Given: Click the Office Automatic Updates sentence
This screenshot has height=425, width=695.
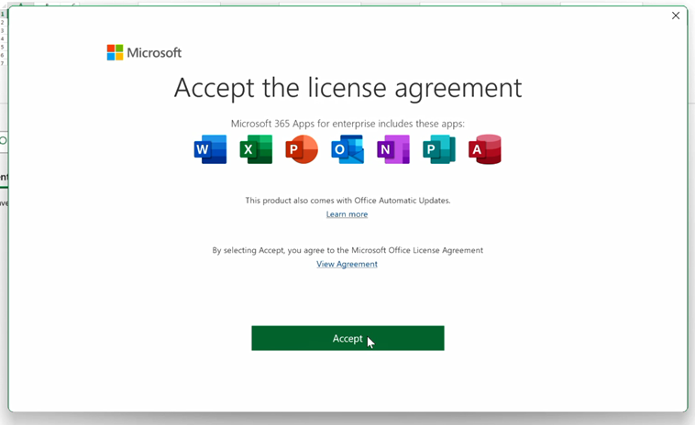Looking at the screenshot, I should [x=347, y=201].
